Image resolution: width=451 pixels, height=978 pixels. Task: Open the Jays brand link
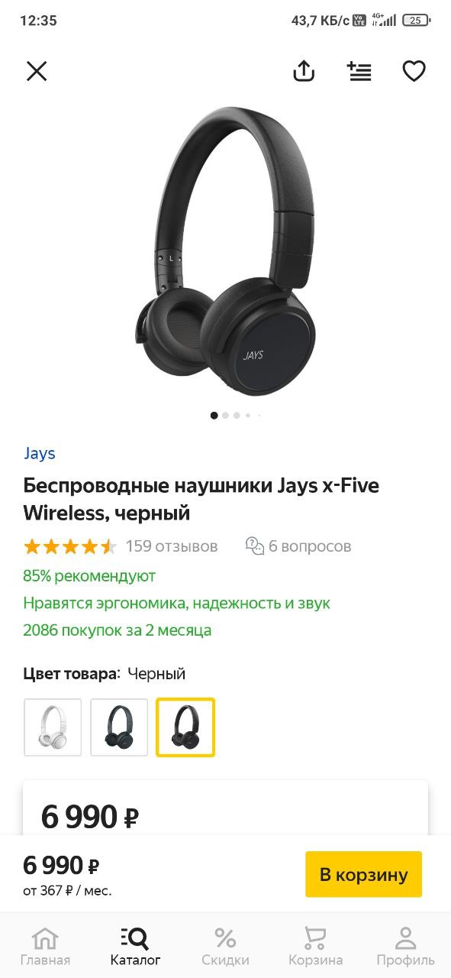click(39, 453)
